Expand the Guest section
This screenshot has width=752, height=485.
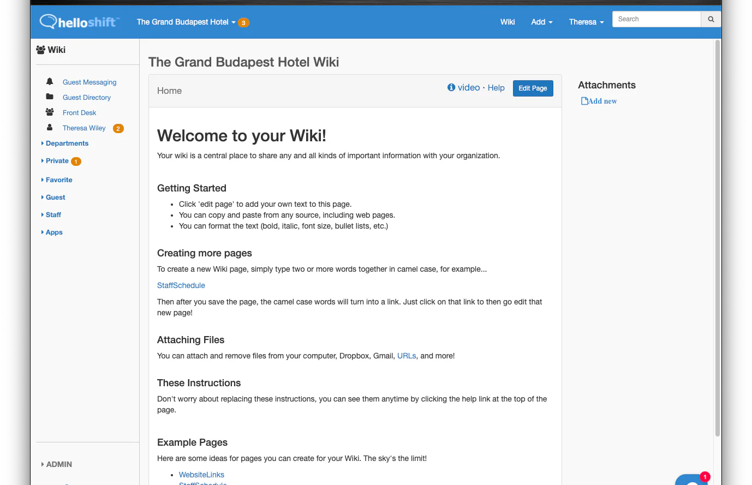pyautogui.click(x=53, y=197)
